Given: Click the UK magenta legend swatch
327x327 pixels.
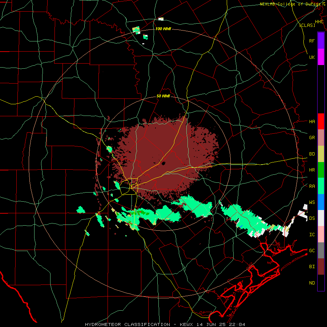Looking at the screenshot, I should (x=321, y=57).
